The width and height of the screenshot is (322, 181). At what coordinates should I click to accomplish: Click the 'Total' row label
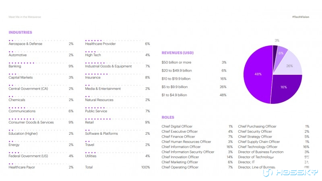tap(89, 167)
